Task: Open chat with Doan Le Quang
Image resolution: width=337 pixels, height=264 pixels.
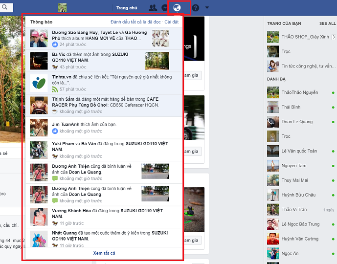Action: coord(301,122)
